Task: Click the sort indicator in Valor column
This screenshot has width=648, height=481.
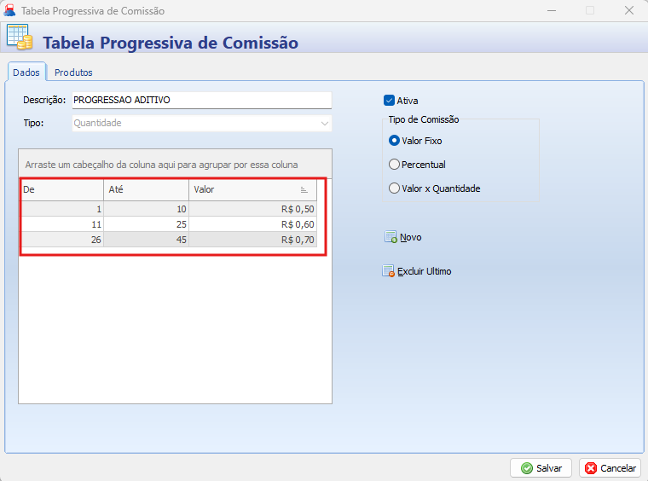Action: [x=304, y=189]
